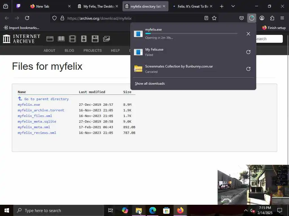Go forward with the forward arrow
This screenshot has width=289, height=216.
pyautogui.click(x=17, y=18)
